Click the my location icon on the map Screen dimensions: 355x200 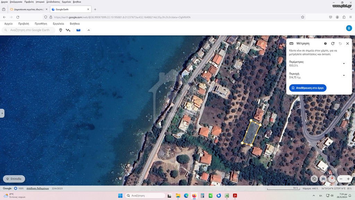(314, 179)
